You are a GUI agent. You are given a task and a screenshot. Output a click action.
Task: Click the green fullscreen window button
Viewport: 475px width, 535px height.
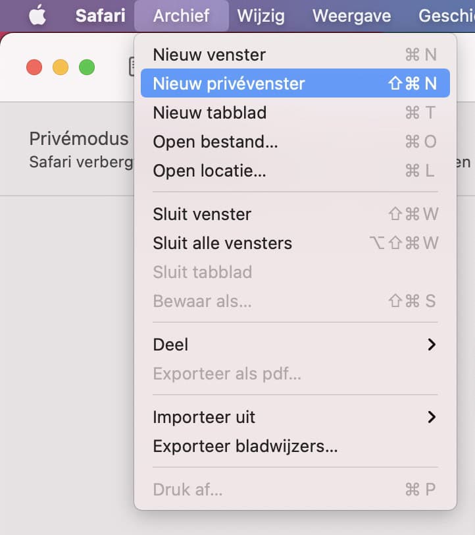coord(87,67)
